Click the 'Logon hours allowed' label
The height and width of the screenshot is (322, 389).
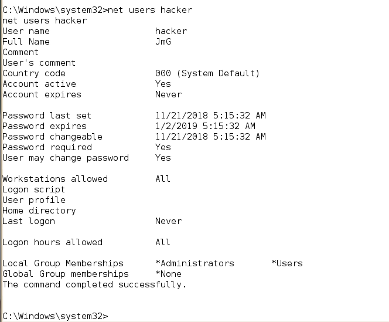pos(52,242)
